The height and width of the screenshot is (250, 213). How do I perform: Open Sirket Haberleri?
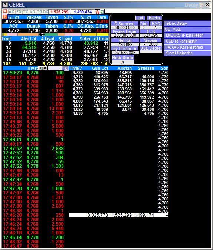click(187, 53)
